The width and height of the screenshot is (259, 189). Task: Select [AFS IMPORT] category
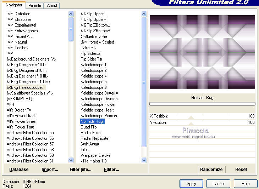click(x=19, y=99)
